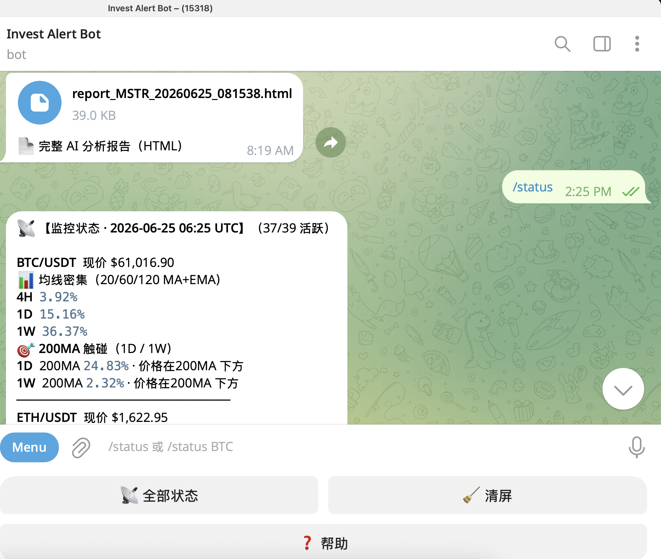Select the 39.0 KB file size text

tap(94, 116)
